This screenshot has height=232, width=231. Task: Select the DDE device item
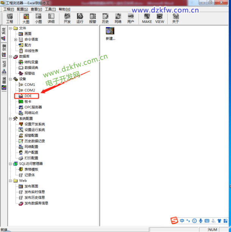(30, 96)
